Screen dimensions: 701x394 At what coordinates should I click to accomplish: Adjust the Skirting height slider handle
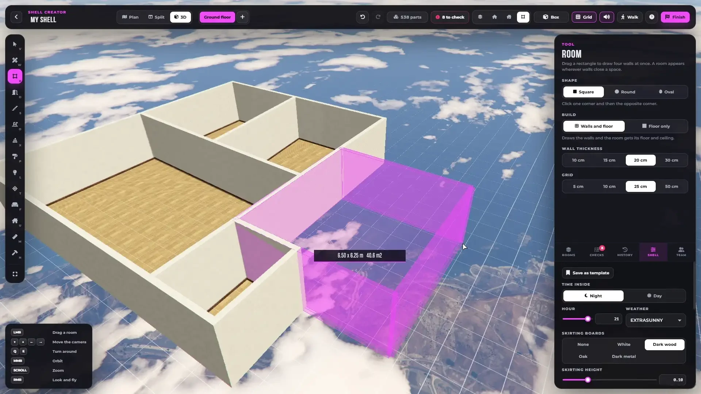[x=588, y=380]
